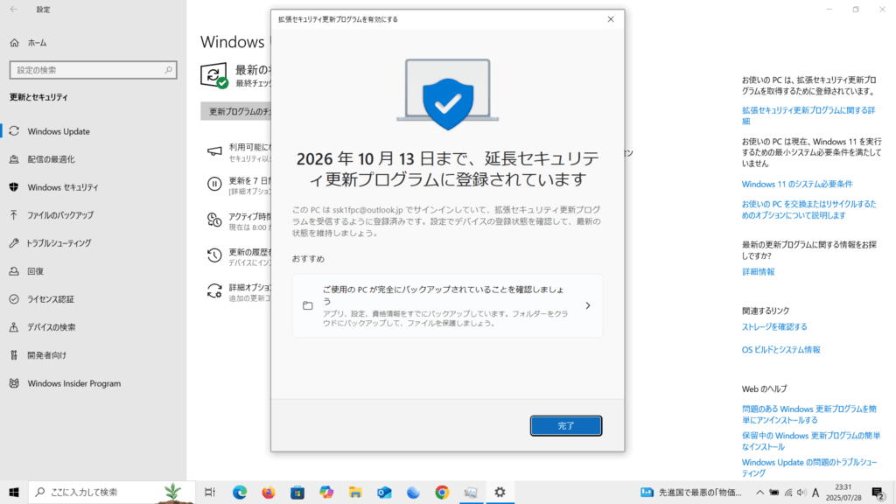Image resolution: width=896 pixels, height=504 pixels.
Task: Launch Firefox from taskbar
Action: [x=269, y=492]
